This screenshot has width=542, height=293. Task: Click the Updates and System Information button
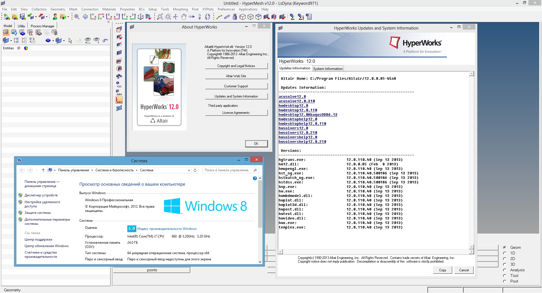point(236,96)
